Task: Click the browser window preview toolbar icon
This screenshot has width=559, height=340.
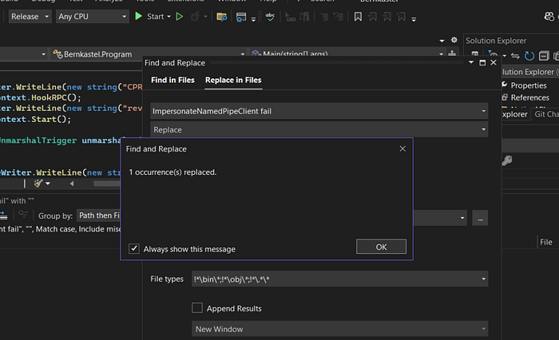Action: coord(241,17)
